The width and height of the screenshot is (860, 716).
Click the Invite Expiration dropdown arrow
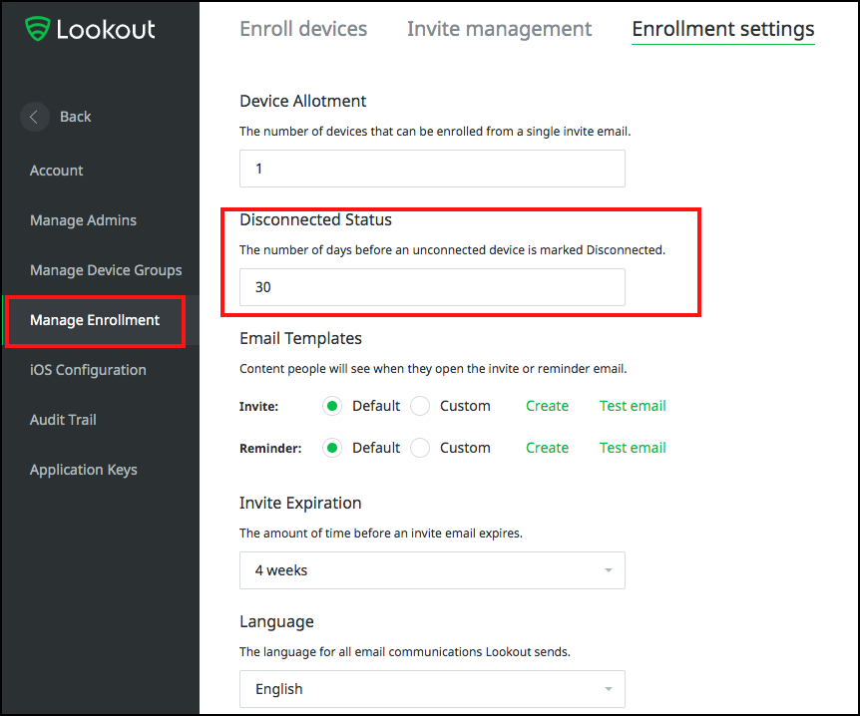[608, 570]
